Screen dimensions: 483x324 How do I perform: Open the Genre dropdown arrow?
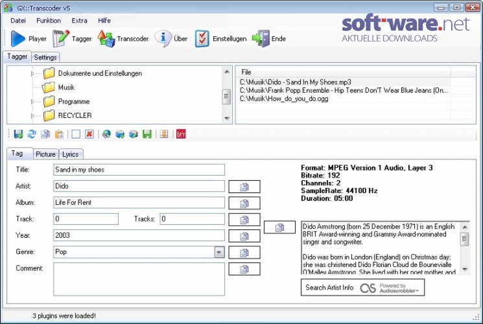point(219,252)
